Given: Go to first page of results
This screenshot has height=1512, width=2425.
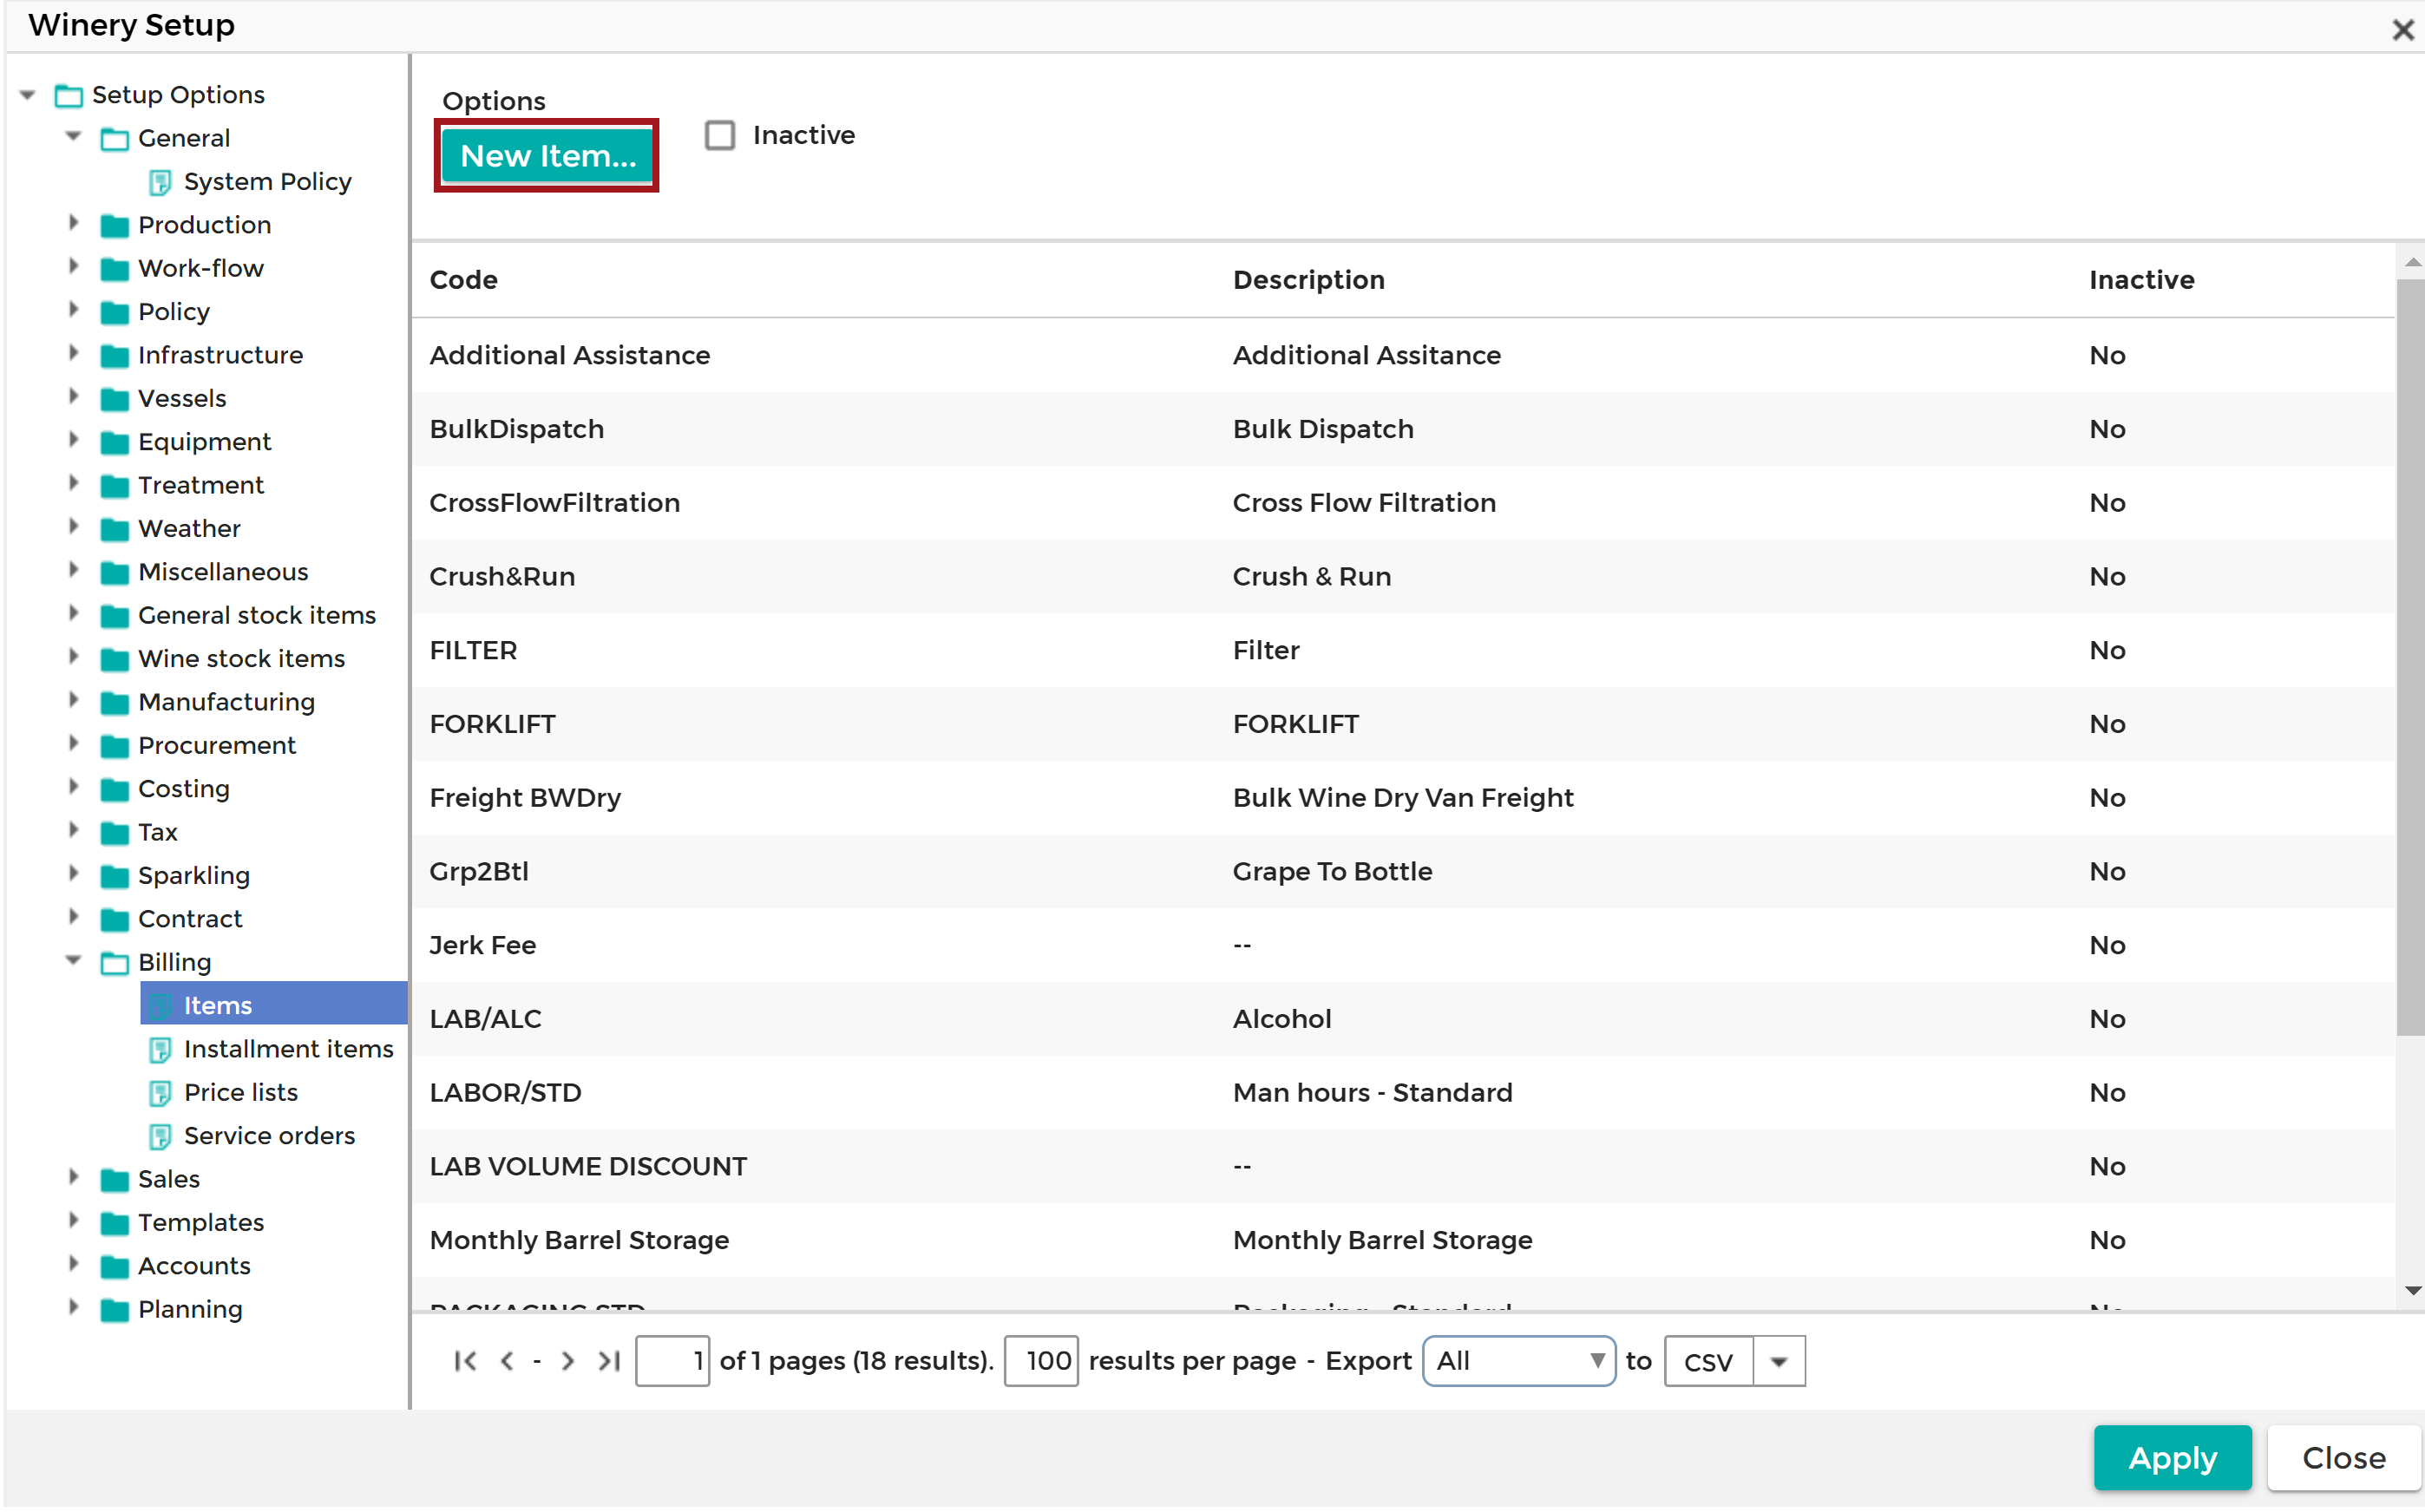Looking at the screenshot, I should 465,1361.
